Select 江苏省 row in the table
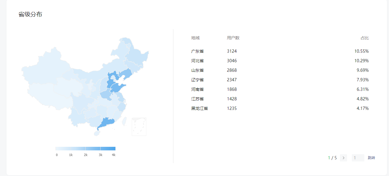This screenshot has height=176, width=389. click(x=280, y=99)
